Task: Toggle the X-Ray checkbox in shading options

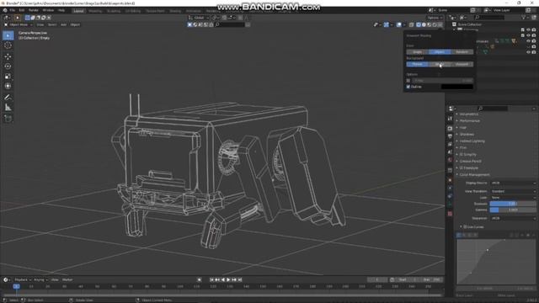Action: click(x=408, y=81)
